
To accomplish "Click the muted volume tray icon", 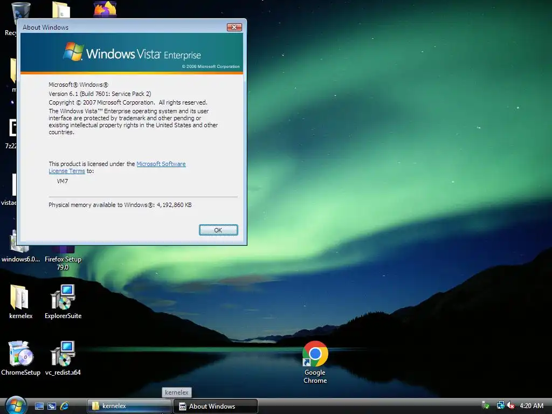I will pos(511,405).
